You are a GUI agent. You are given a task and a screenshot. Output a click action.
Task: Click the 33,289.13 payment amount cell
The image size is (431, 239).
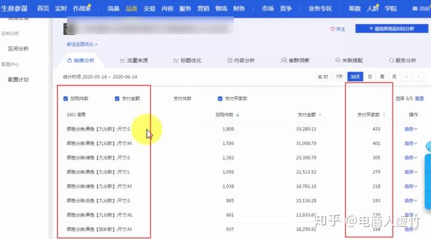click(x=306, y=129)
